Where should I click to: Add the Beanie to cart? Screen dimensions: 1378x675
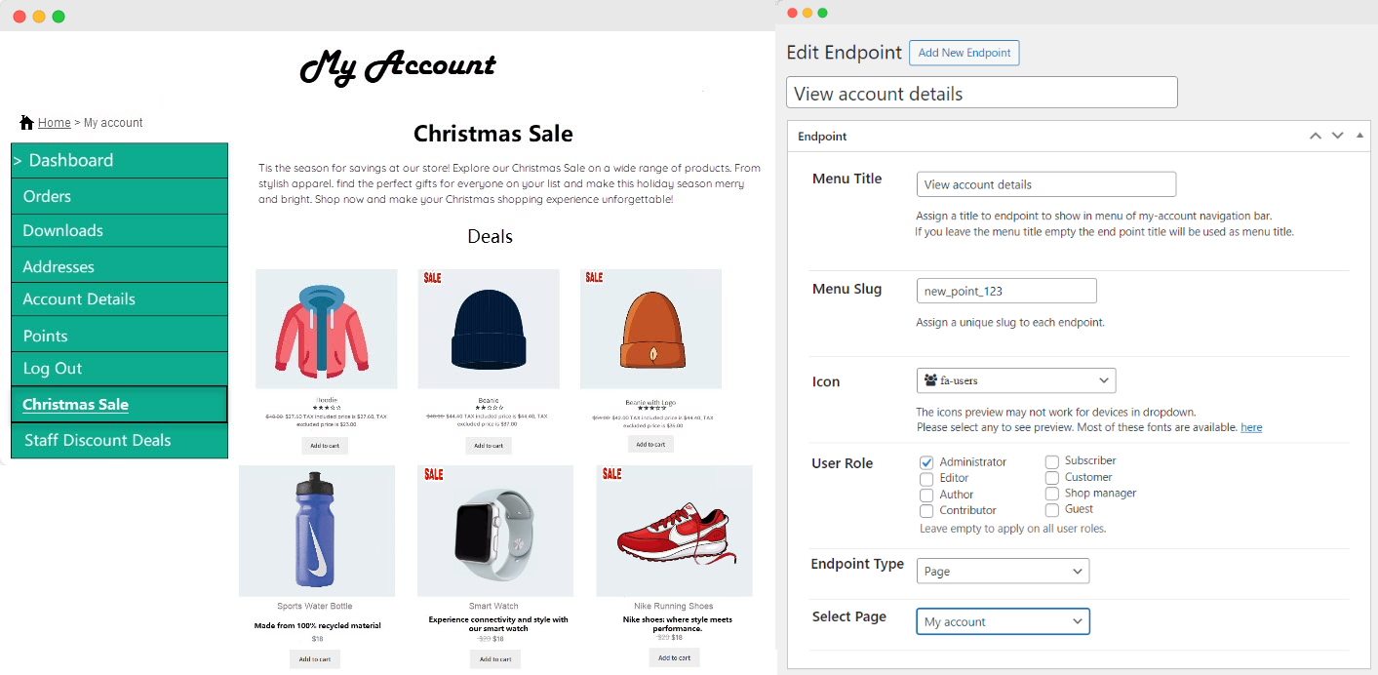click(x=488, y=445)
